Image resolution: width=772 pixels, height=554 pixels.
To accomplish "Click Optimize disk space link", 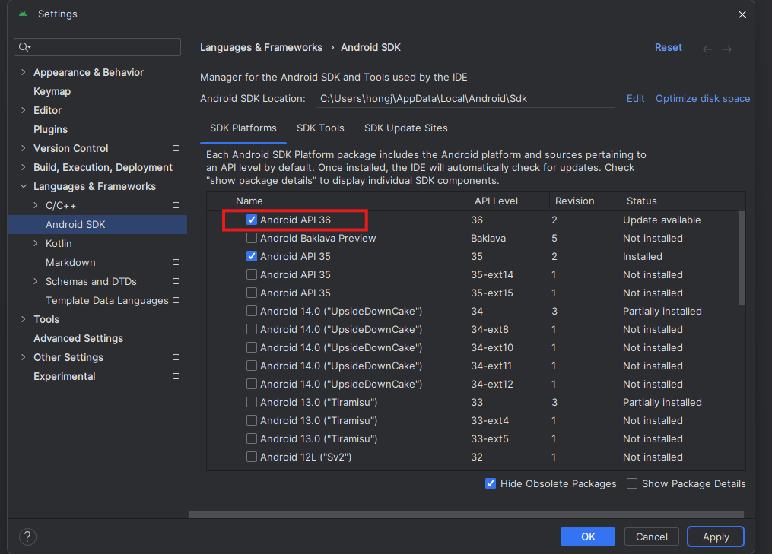I will tap(703, 98).
